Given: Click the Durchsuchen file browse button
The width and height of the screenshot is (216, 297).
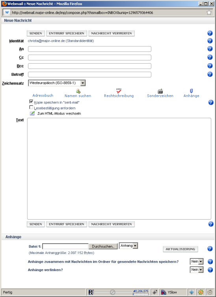Looking at the screenshot, I should tap(103, 246).
